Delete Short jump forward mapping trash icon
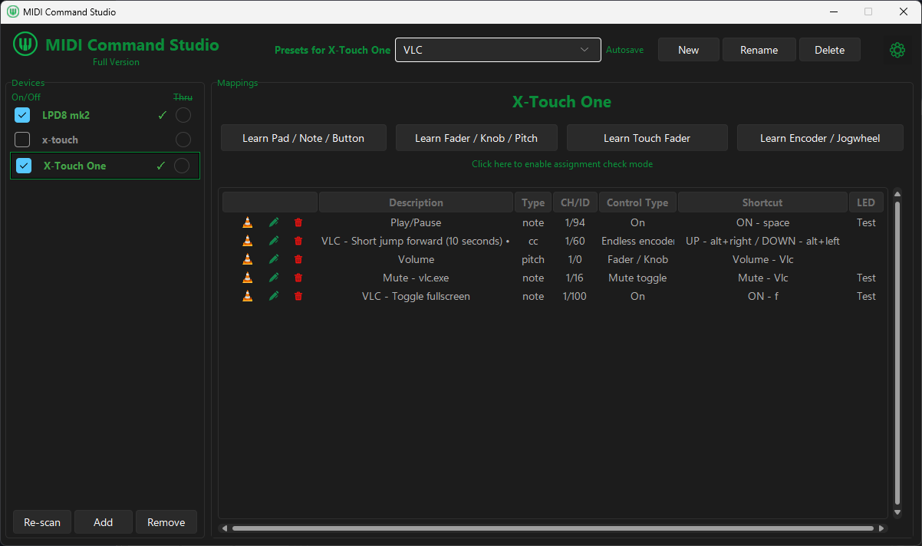 tap(298, 241)
